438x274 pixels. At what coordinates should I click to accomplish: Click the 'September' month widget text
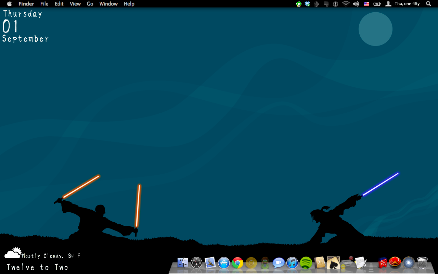(25, 39)
